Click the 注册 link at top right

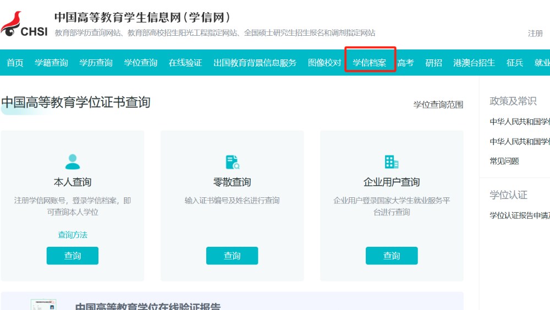[535, 34]
